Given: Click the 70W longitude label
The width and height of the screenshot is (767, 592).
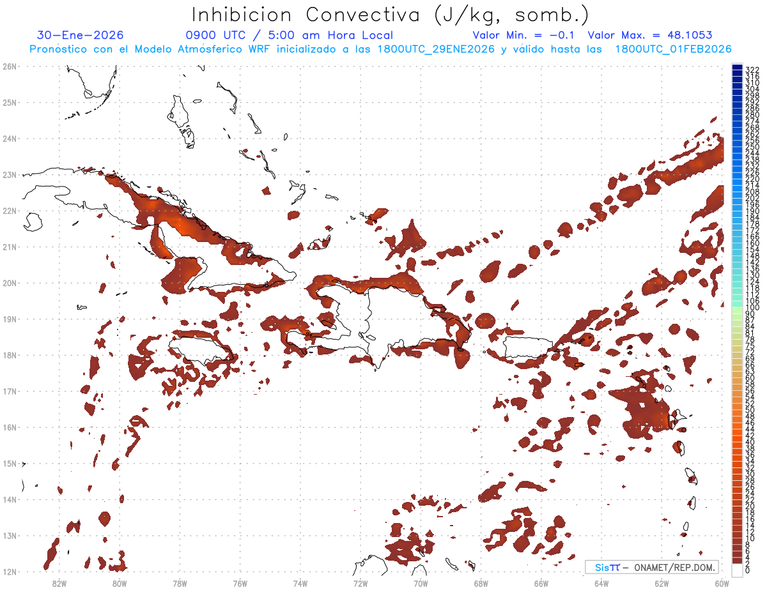Looking at the screenshot, I should pyautogui.click(x=421, y=583).
